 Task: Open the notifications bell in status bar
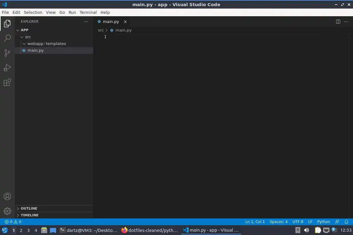coord(346,222)
